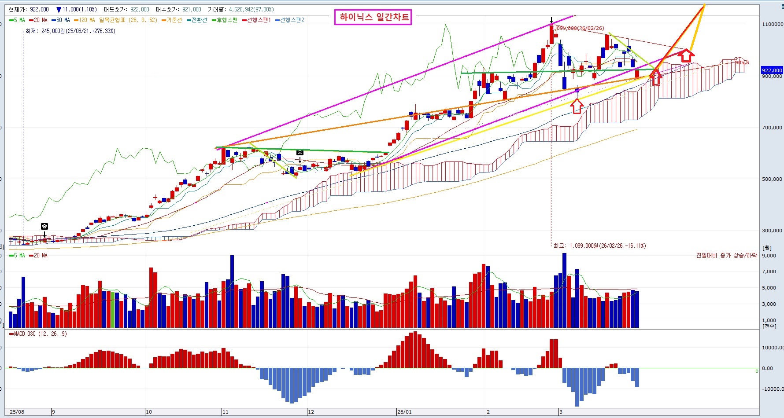The height and width of the screenshot is (418, 784).
Task: Select the 5 MA legend in the volume panel
Action: coord(17,255)
